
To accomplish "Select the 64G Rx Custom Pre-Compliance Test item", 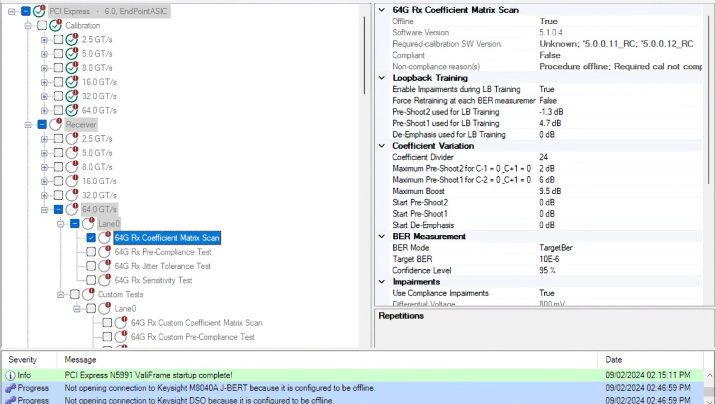I will [x=192, y=337].
